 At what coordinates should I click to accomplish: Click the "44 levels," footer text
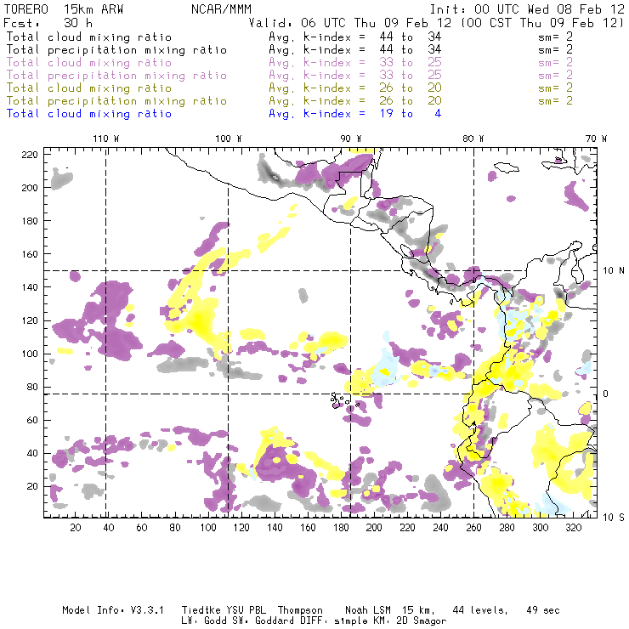pyautogui.click(x=480, y=610)
